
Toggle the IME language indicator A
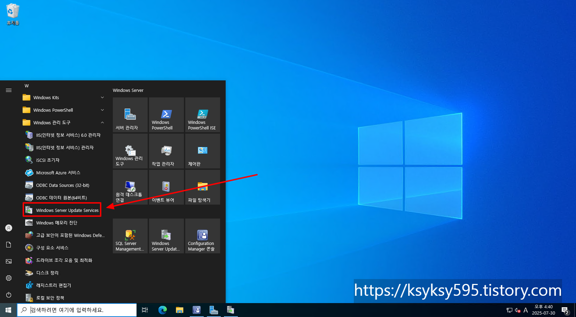(x=526, y=310)
